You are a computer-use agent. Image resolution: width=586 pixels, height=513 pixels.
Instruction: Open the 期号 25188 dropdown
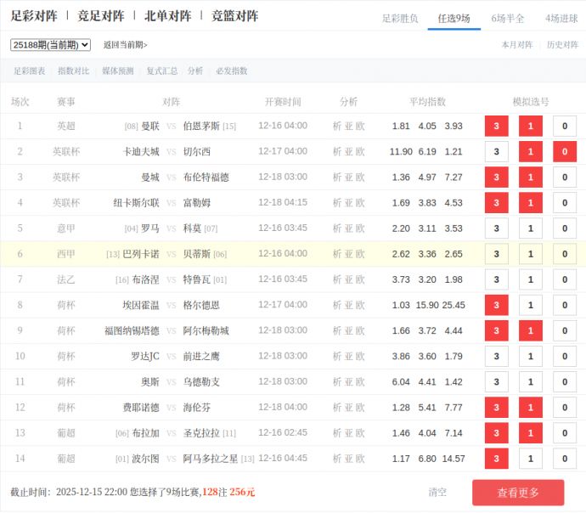click(x=50, y=45)
